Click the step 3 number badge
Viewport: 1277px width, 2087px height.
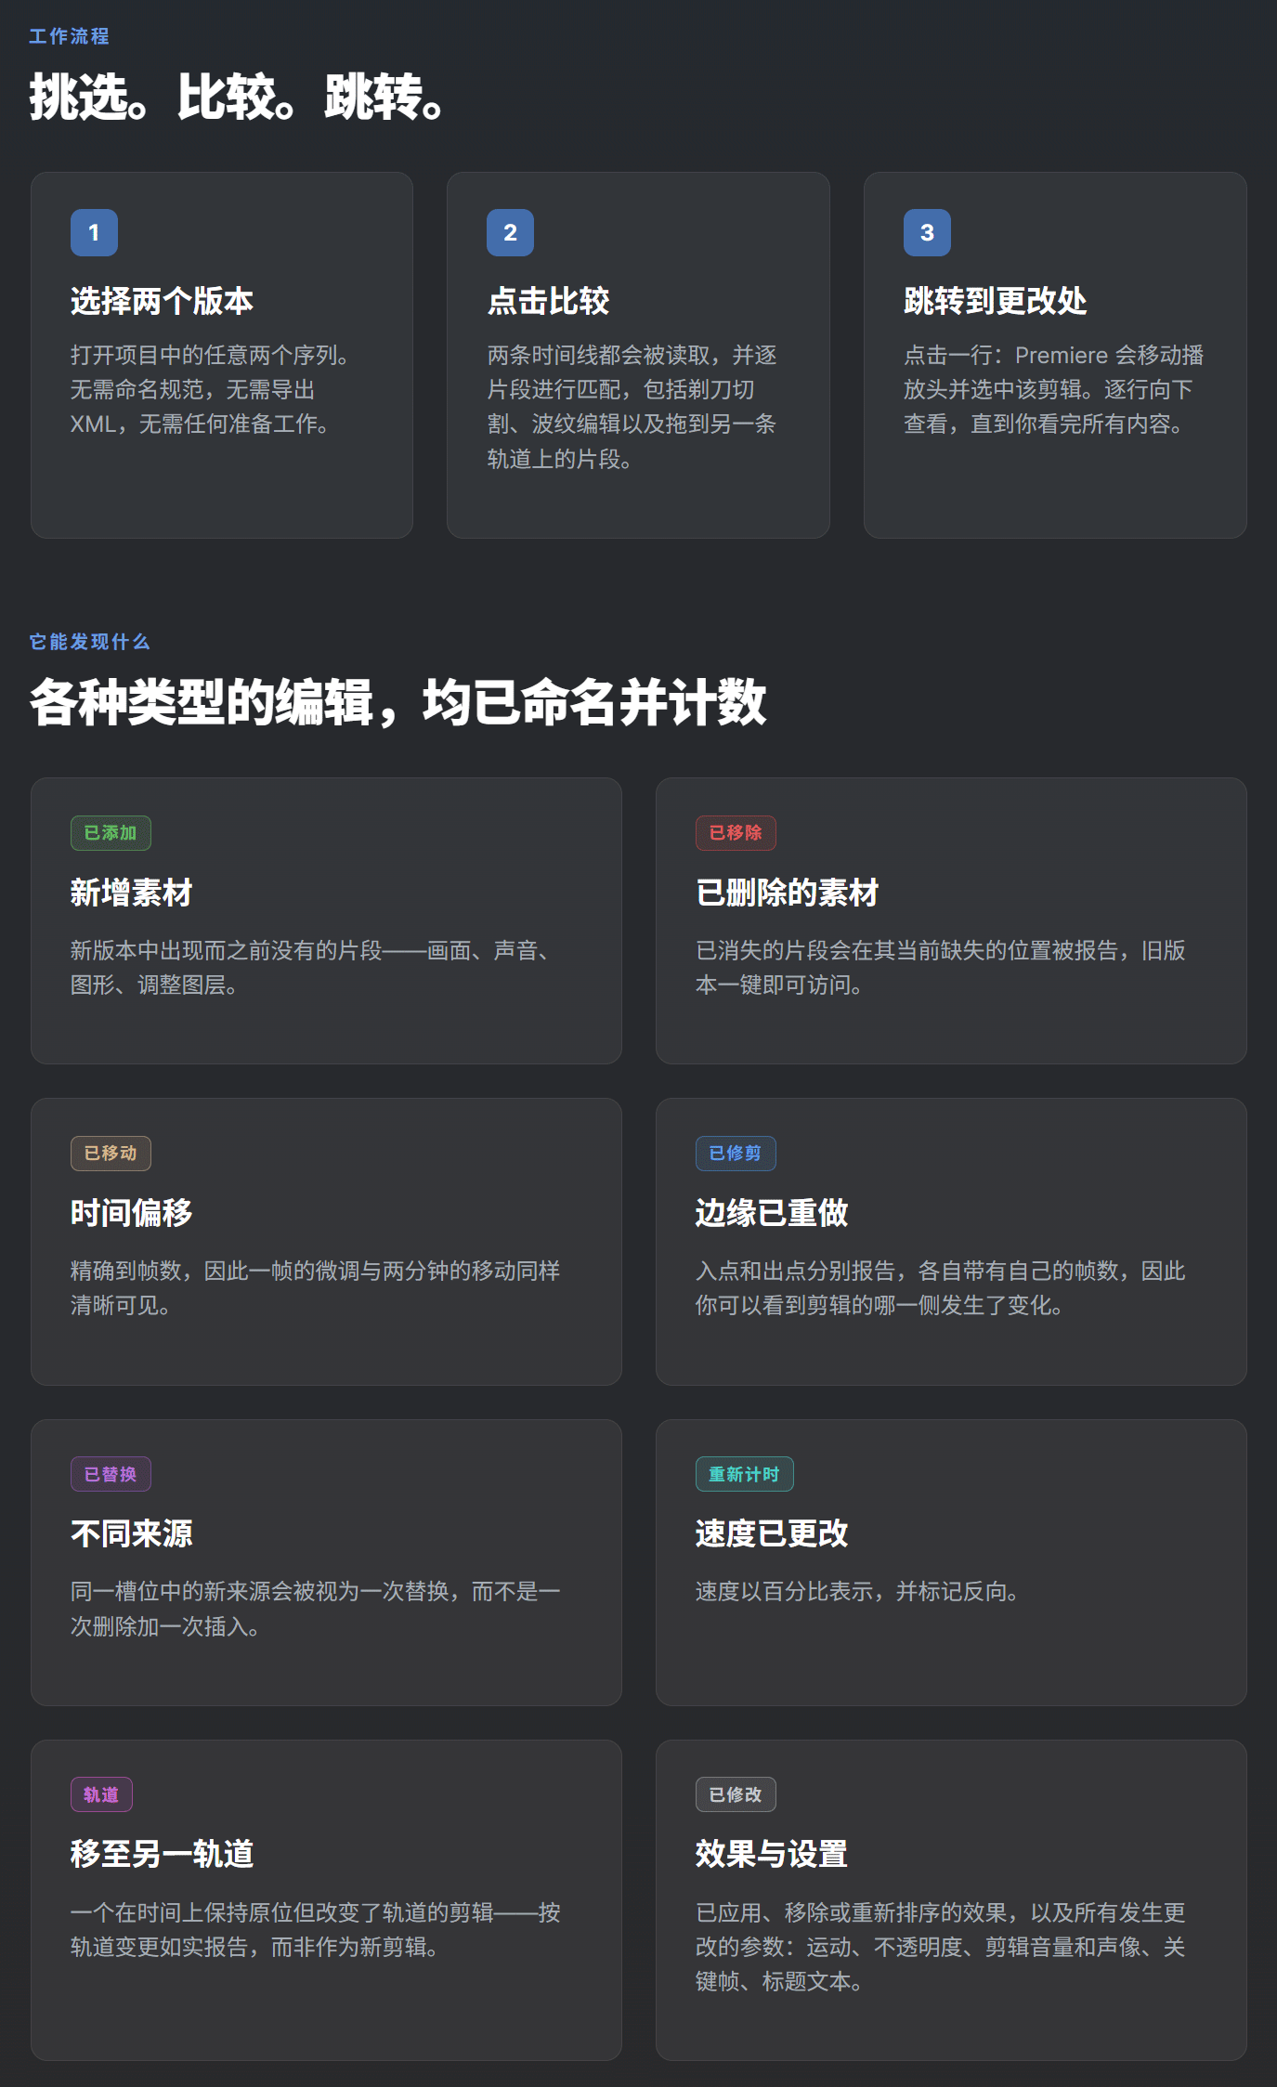927,232
